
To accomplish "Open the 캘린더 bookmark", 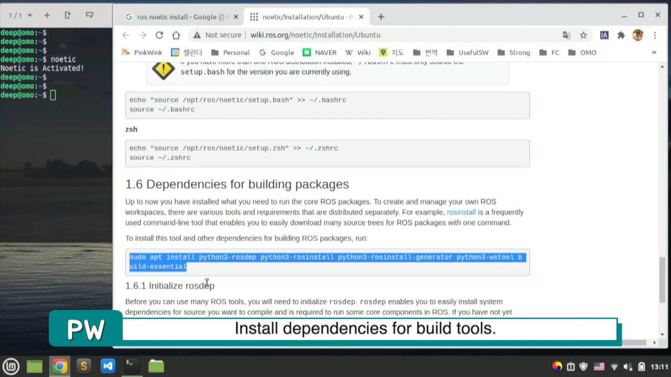I will [187, 52].
